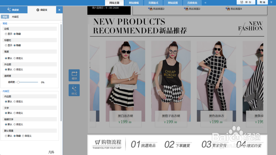Viewport: 276px width, 155px height.
Task: Select 显示 for 标题栏
Action: tap(6, 46)
